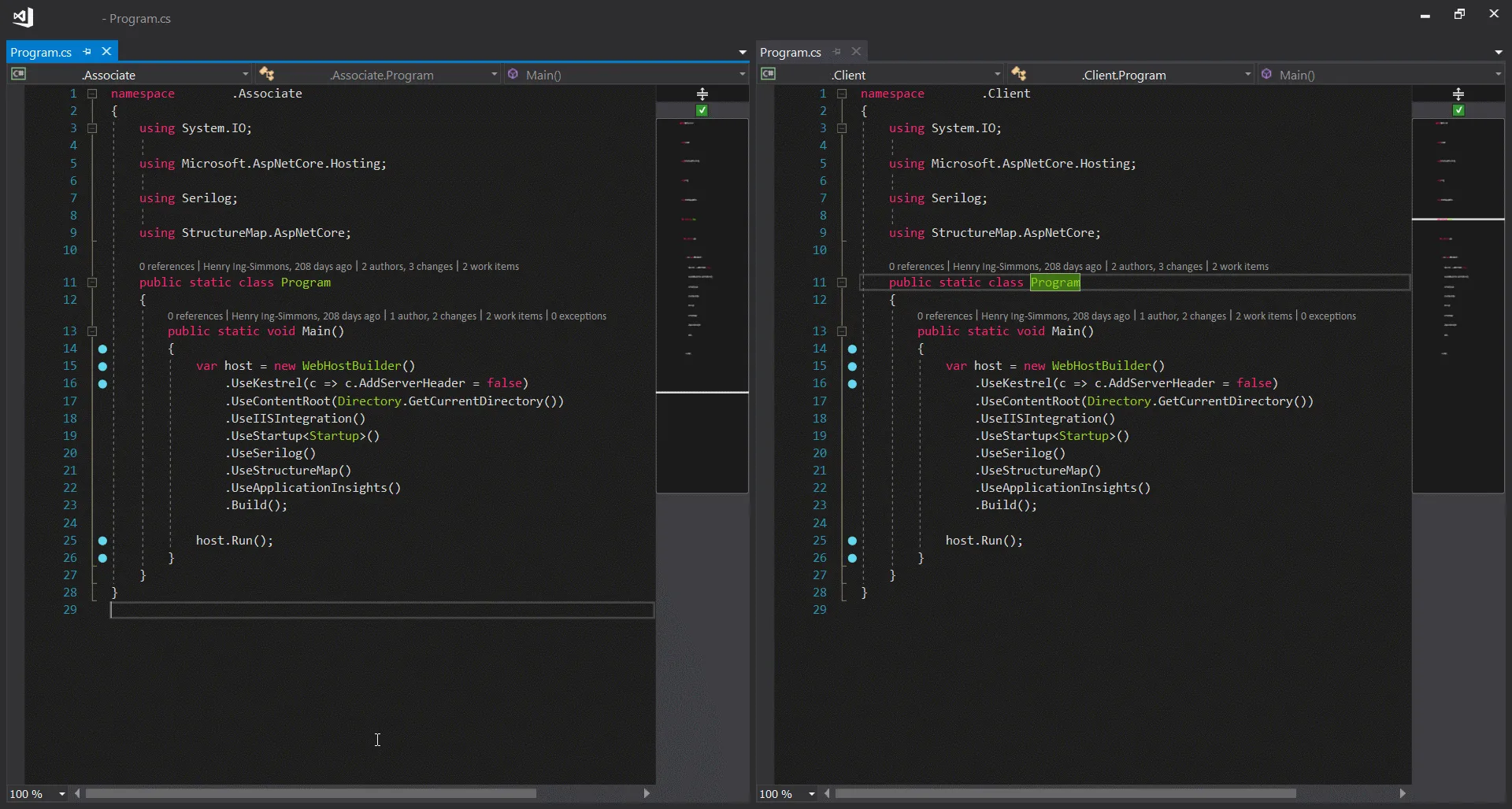Open the .Associate project dropdown
Screen dimensions: 1512x809
(245, 74)
